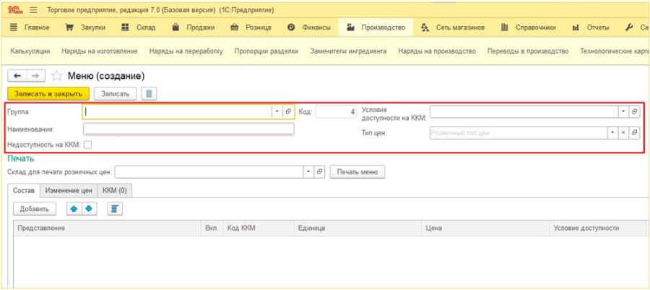The width and height of the screenshot is (650, 290).
Task: Expand the Тип цен dropdown arrow
Action: pos(613,133)
